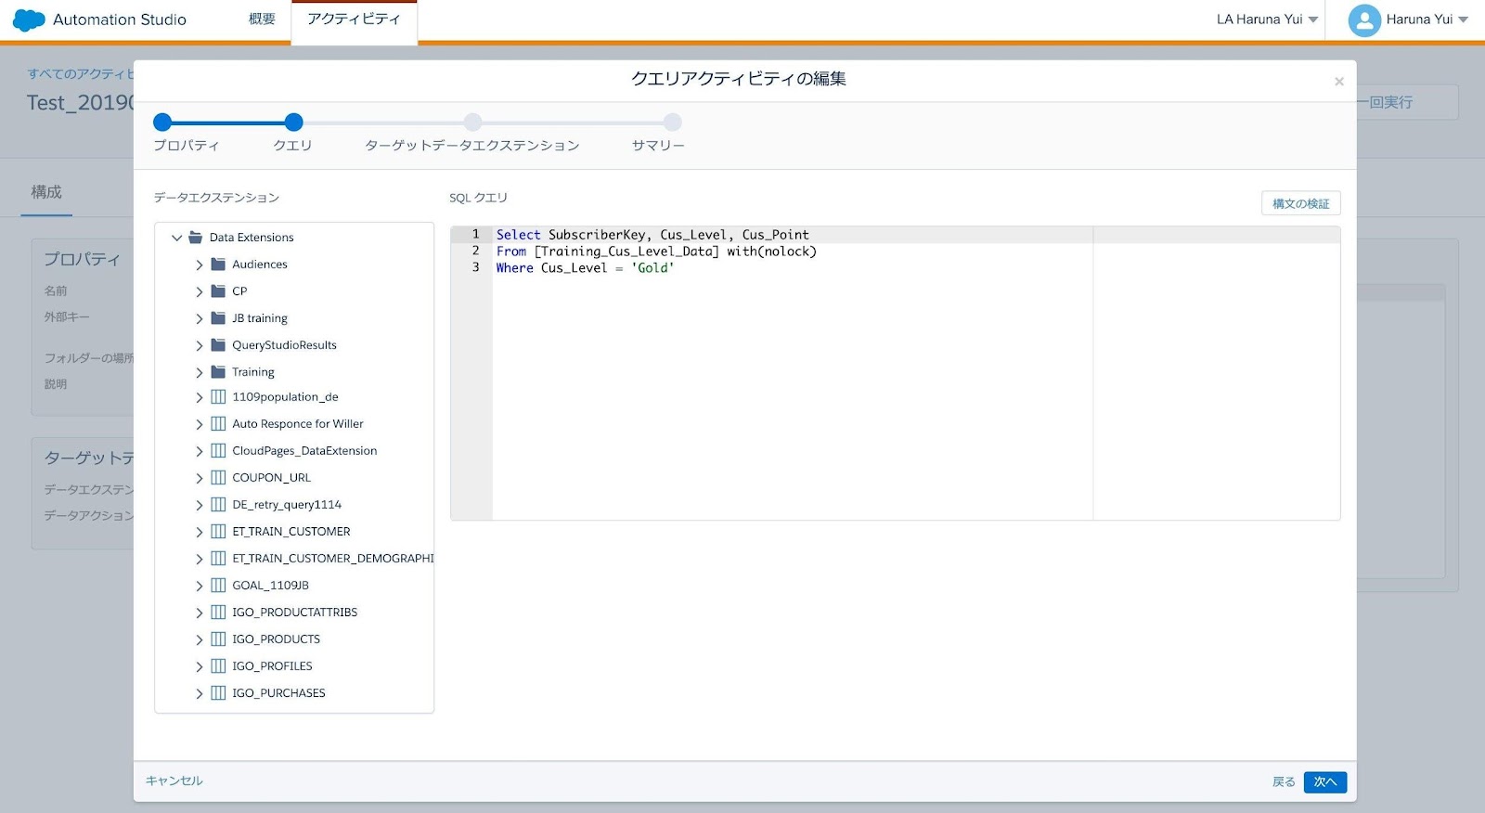This screenshot has width=1485, height=813.
Task: Click the 構成 tab in the background page
Action: [46, 192]
